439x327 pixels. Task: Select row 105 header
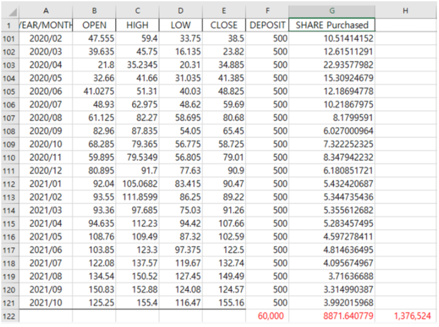(x=9, y=91)
